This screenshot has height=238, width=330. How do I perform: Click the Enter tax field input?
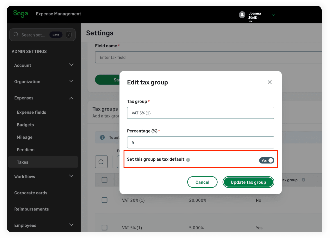pyautogui.click(x=208, y=57)
